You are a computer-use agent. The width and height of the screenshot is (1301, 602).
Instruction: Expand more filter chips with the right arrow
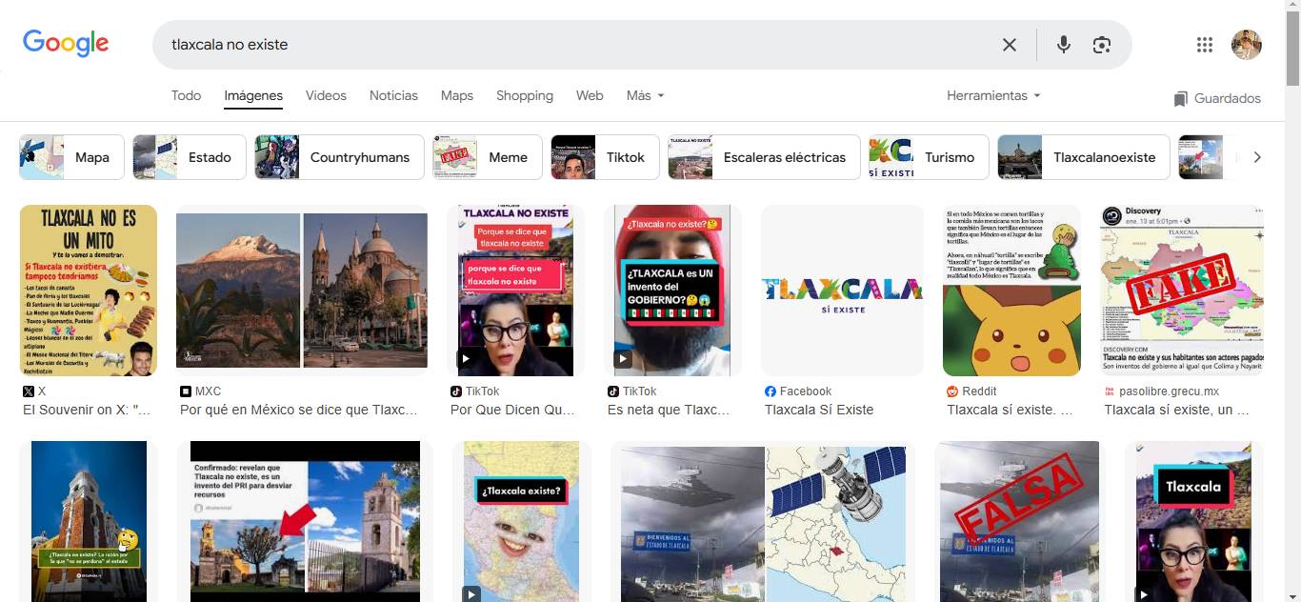(1256, 156)
